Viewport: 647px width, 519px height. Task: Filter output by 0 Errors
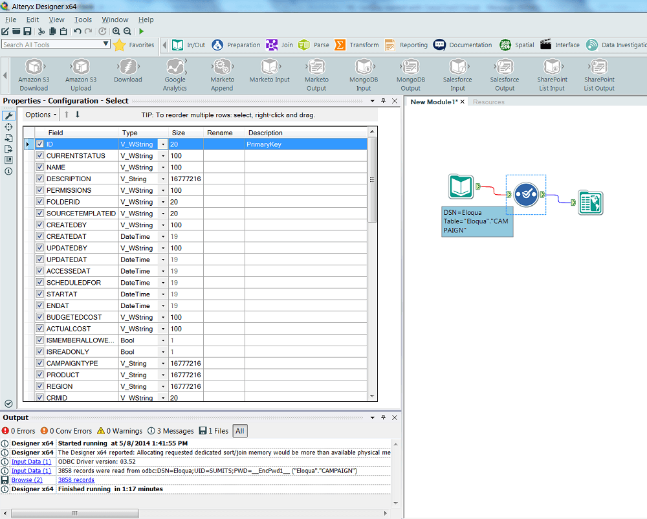[x=19, y=431]
